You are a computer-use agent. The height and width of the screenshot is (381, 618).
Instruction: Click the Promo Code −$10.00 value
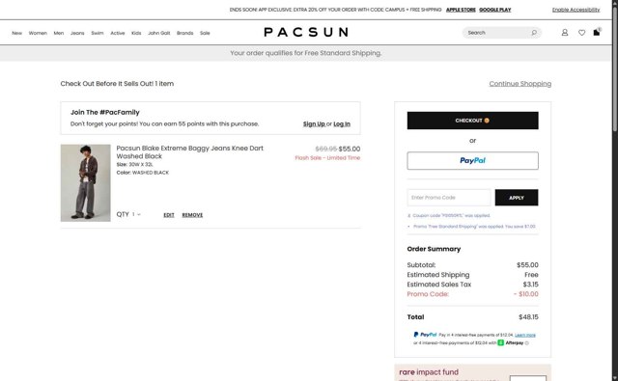525,294
